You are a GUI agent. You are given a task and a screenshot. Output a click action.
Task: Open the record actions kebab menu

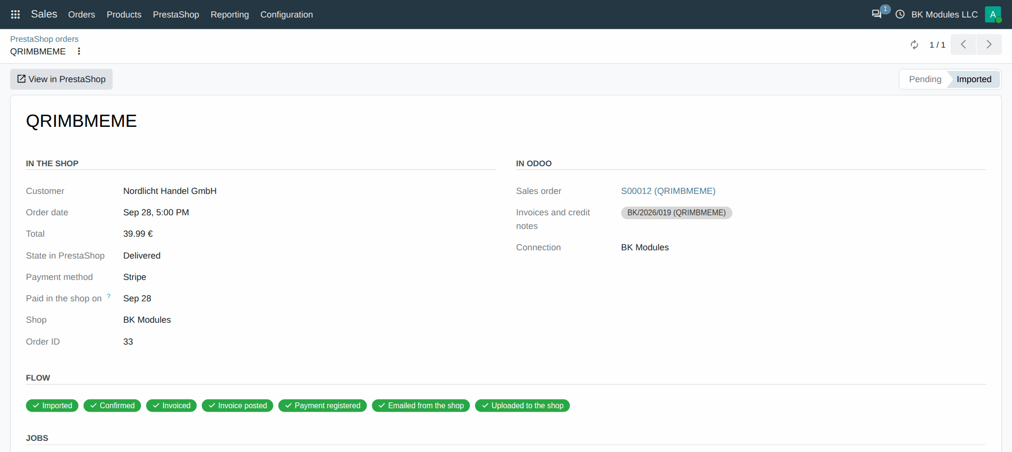click(79, 51)
